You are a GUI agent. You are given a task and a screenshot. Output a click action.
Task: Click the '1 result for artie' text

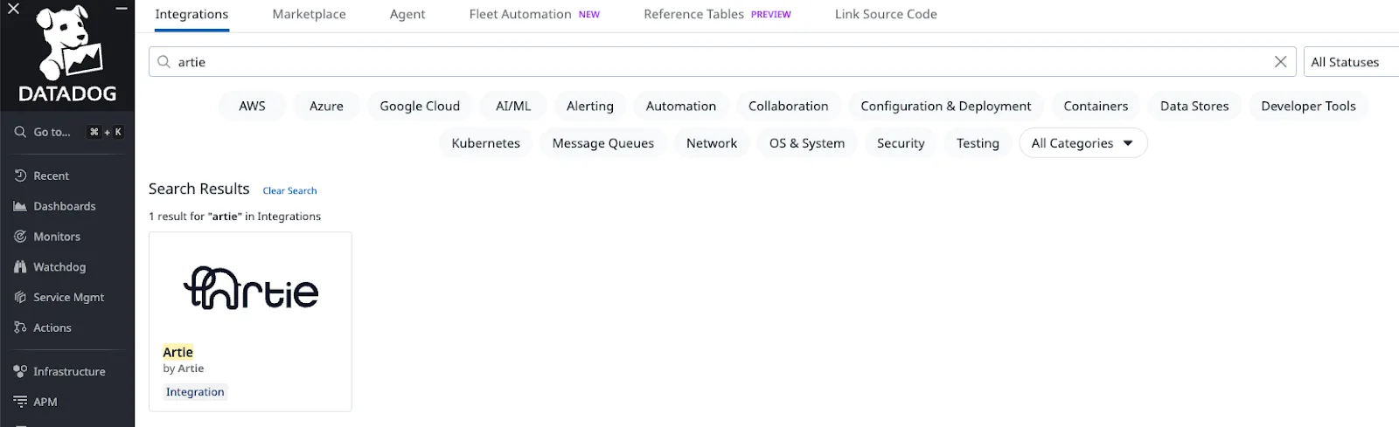click(234, 217)
